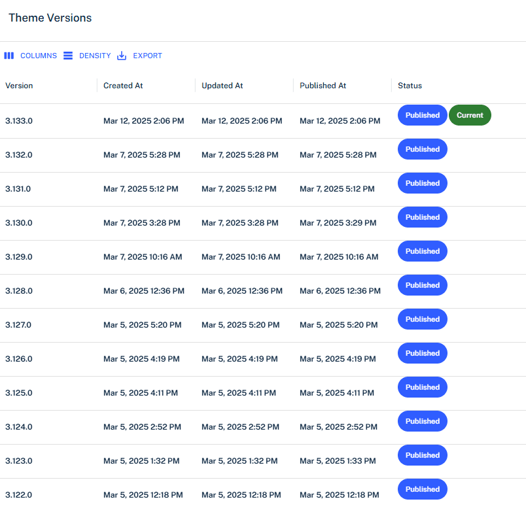Screen dimensions: 526x512
Task: Click Published badge for version 3.130.0
Action: point(422,217)
